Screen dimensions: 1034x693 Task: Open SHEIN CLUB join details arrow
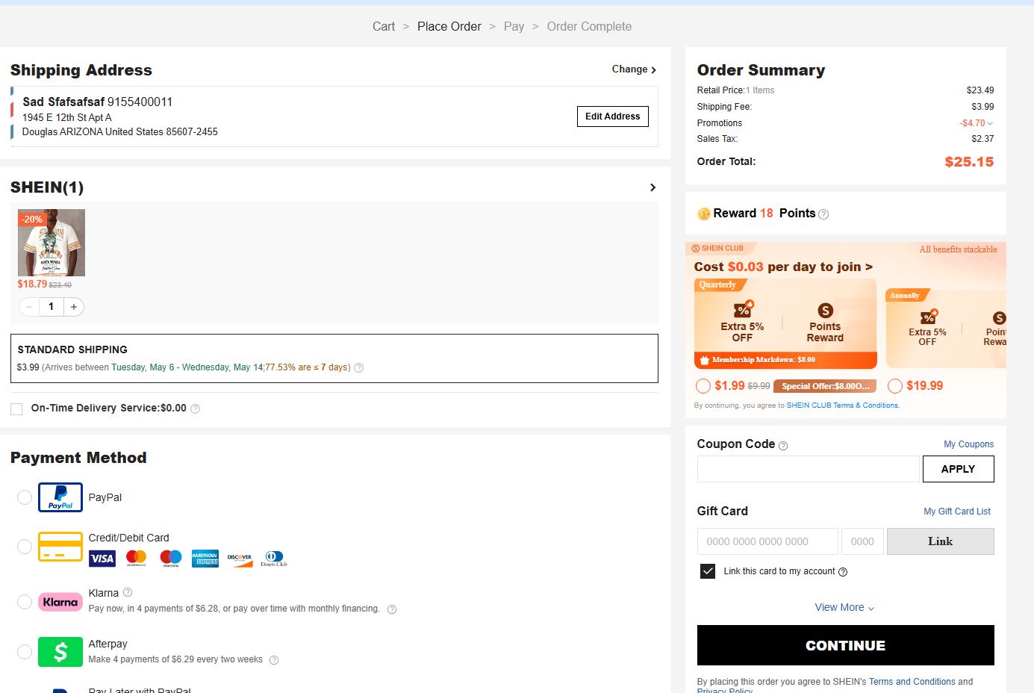click(x=868, y=267)
